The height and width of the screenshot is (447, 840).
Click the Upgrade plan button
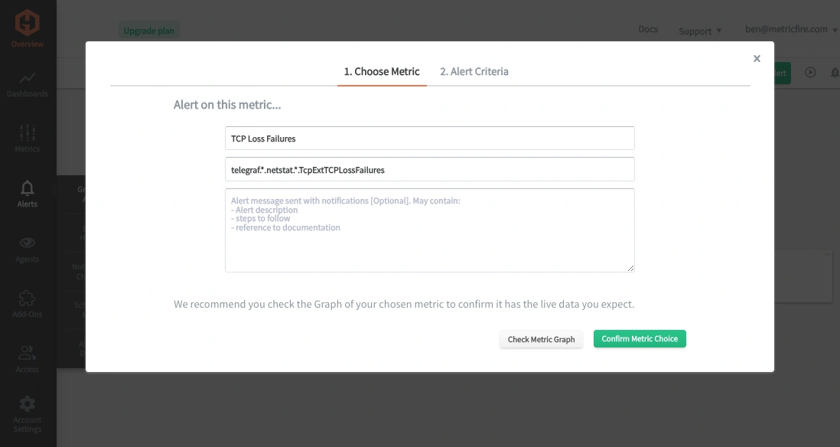pyautogui.click(x=149, y=31)
